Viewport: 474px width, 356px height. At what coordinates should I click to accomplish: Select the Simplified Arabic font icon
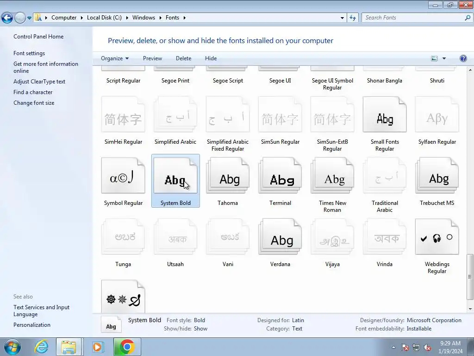175,114
